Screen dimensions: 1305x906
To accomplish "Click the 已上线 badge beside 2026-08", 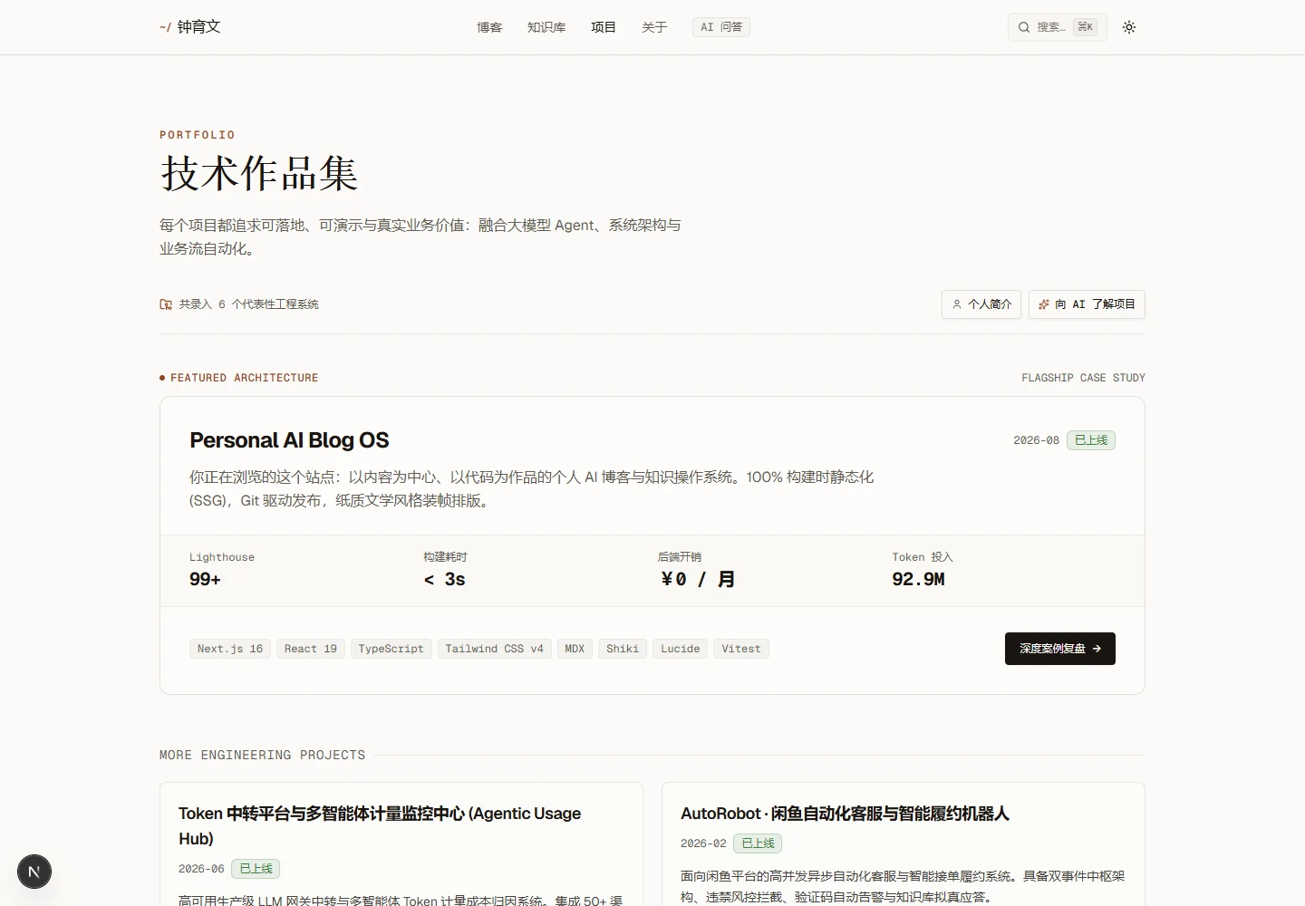I will click(1091, 440).
